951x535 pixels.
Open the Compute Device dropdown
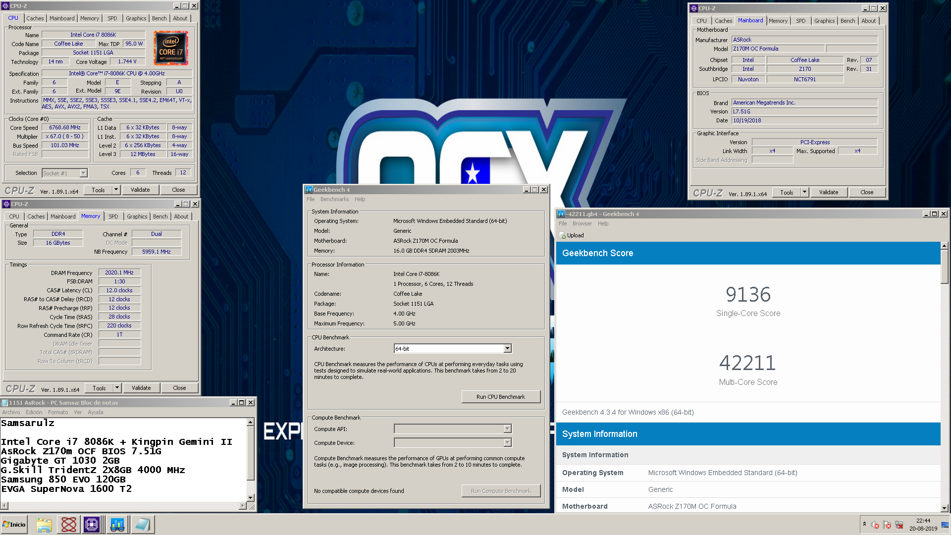click(507, 443)
